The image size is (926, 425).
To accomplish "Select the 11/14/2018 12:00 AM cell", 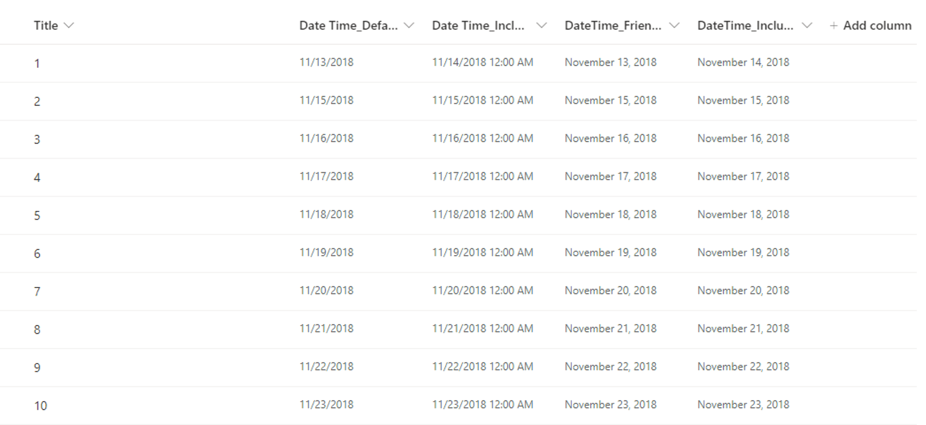I will [x=483, y=62].
